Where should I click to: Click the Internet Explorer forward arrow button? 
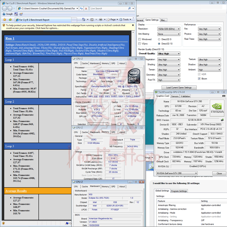click(x=10, y=8)
